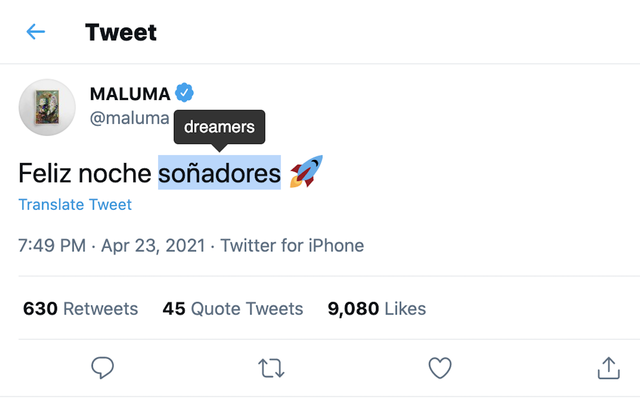Open the share tweet icon
This screenshot has height=400, width=640.
[608, 368]
